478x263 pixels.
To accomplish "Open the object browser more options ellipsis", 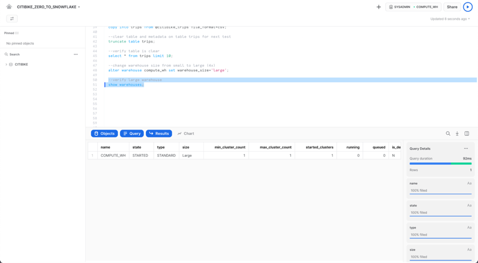I will (x=76, y=54).
